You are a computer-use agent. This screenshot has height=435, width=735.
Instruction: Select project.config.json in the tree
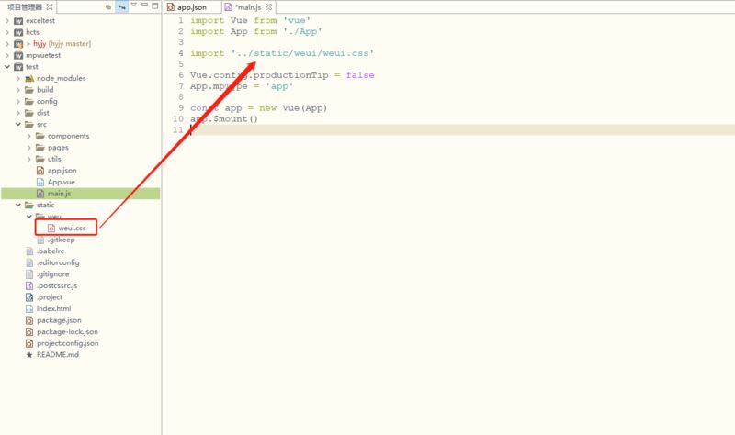coord(67,343)
